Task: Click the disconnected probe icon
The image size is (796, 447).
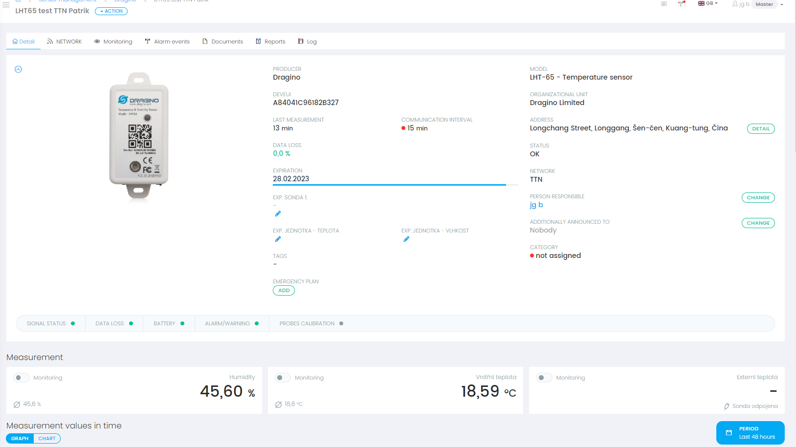Action: (x=727, y=406)
